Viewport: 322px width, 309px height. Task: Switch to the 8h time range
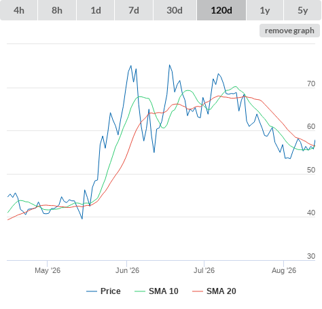(57, 10)
